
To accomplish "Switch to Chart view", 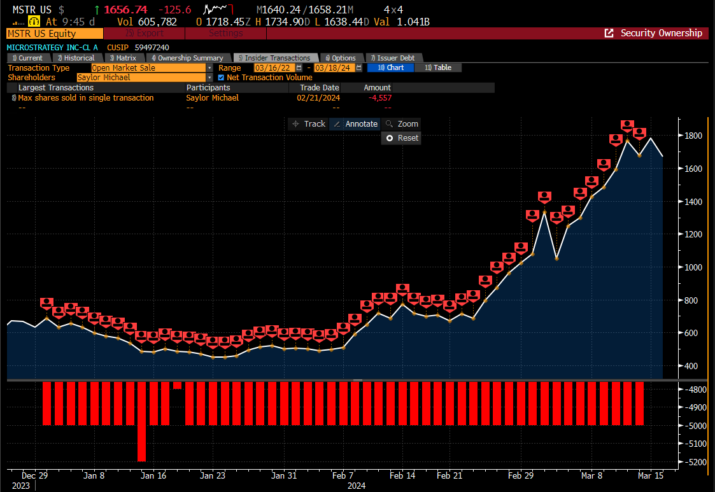I will pyautogui.click(x=390, y=67).
